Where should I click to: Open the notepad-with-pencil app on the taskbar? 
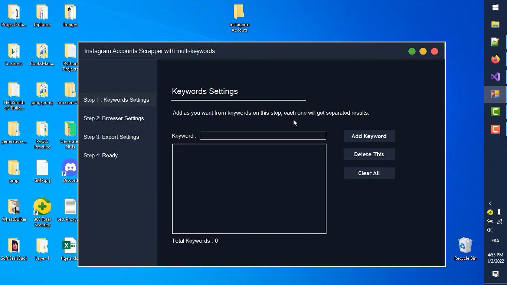[495, 42]
